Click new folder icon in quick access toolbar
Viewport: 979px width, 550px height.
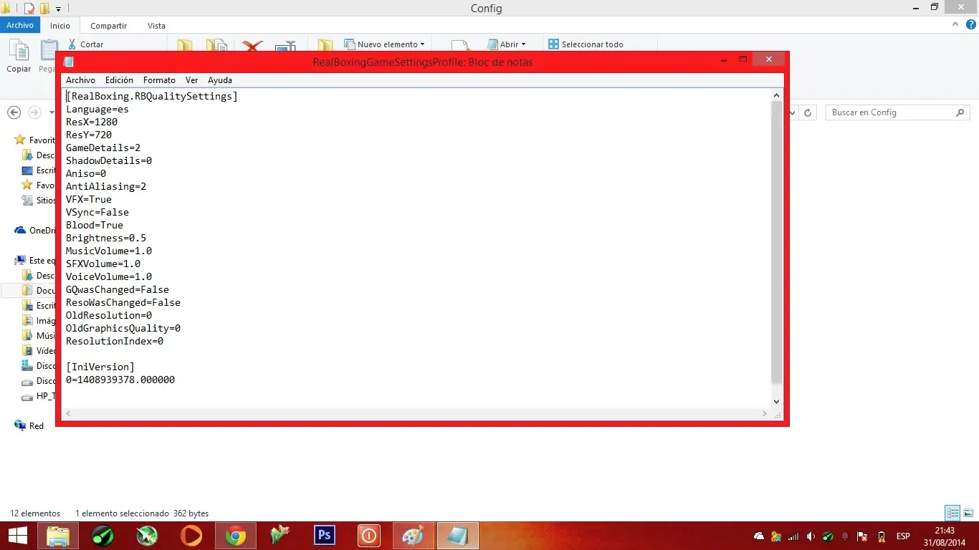[44, 9]
